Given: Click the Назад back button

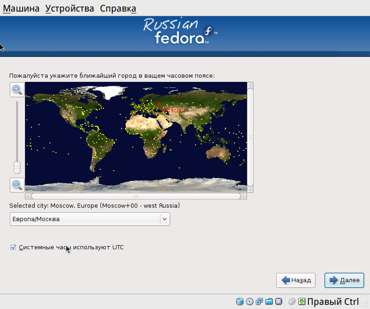Looking at the screenshot, I should (296, 280).
